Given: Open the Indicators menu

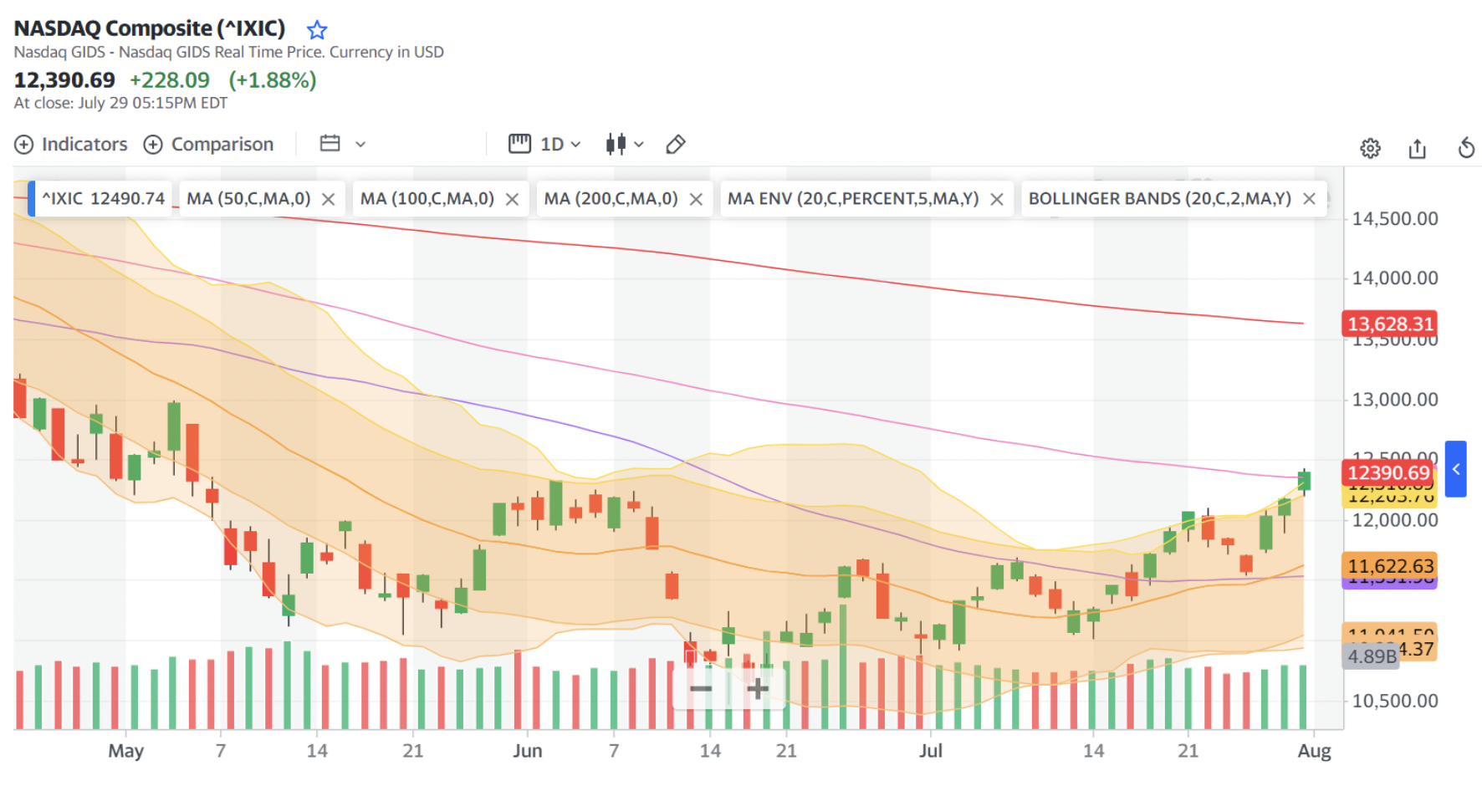Looking at the screenshot, I should click(x=71, y=145).
